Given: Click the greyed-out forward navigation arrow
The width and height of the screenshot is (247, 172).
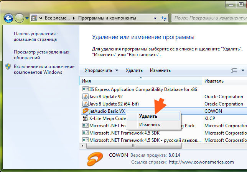Looking at the screenshot, I should (x=19, y=18).
